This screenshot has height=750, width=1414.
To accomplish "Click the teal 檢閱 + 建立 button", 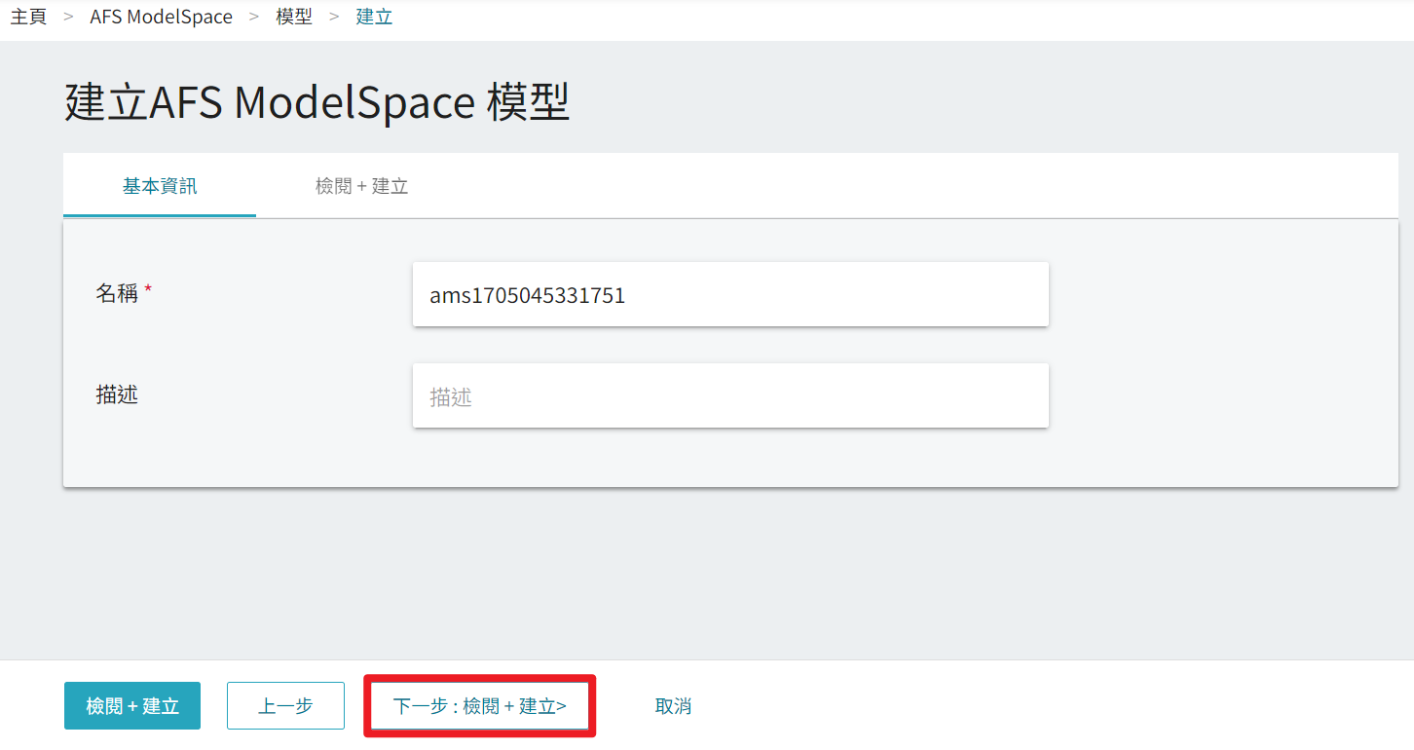I will [x=131, y=705].
